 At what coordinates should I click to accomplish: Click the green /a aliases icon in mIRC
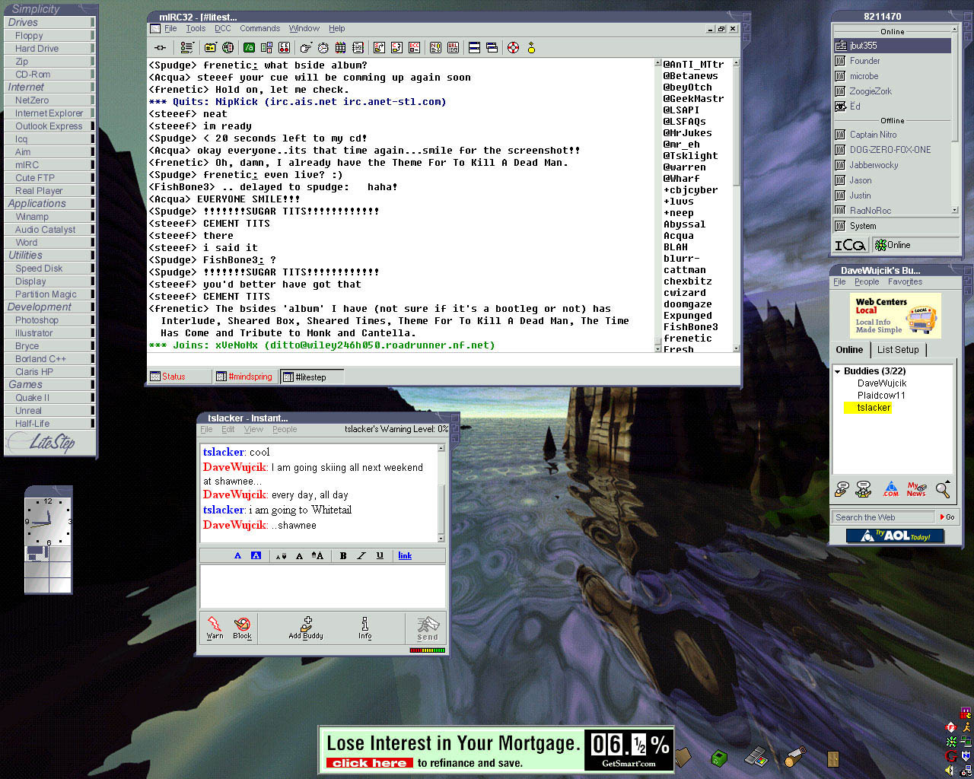coord(249,48)
